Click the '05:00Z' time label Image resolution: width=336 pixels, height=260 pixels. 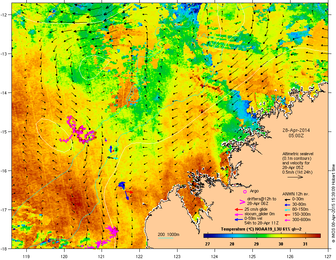tap(296, 136)
